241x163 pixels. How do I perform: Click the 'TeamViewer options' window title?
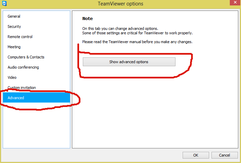click(120, 3)
